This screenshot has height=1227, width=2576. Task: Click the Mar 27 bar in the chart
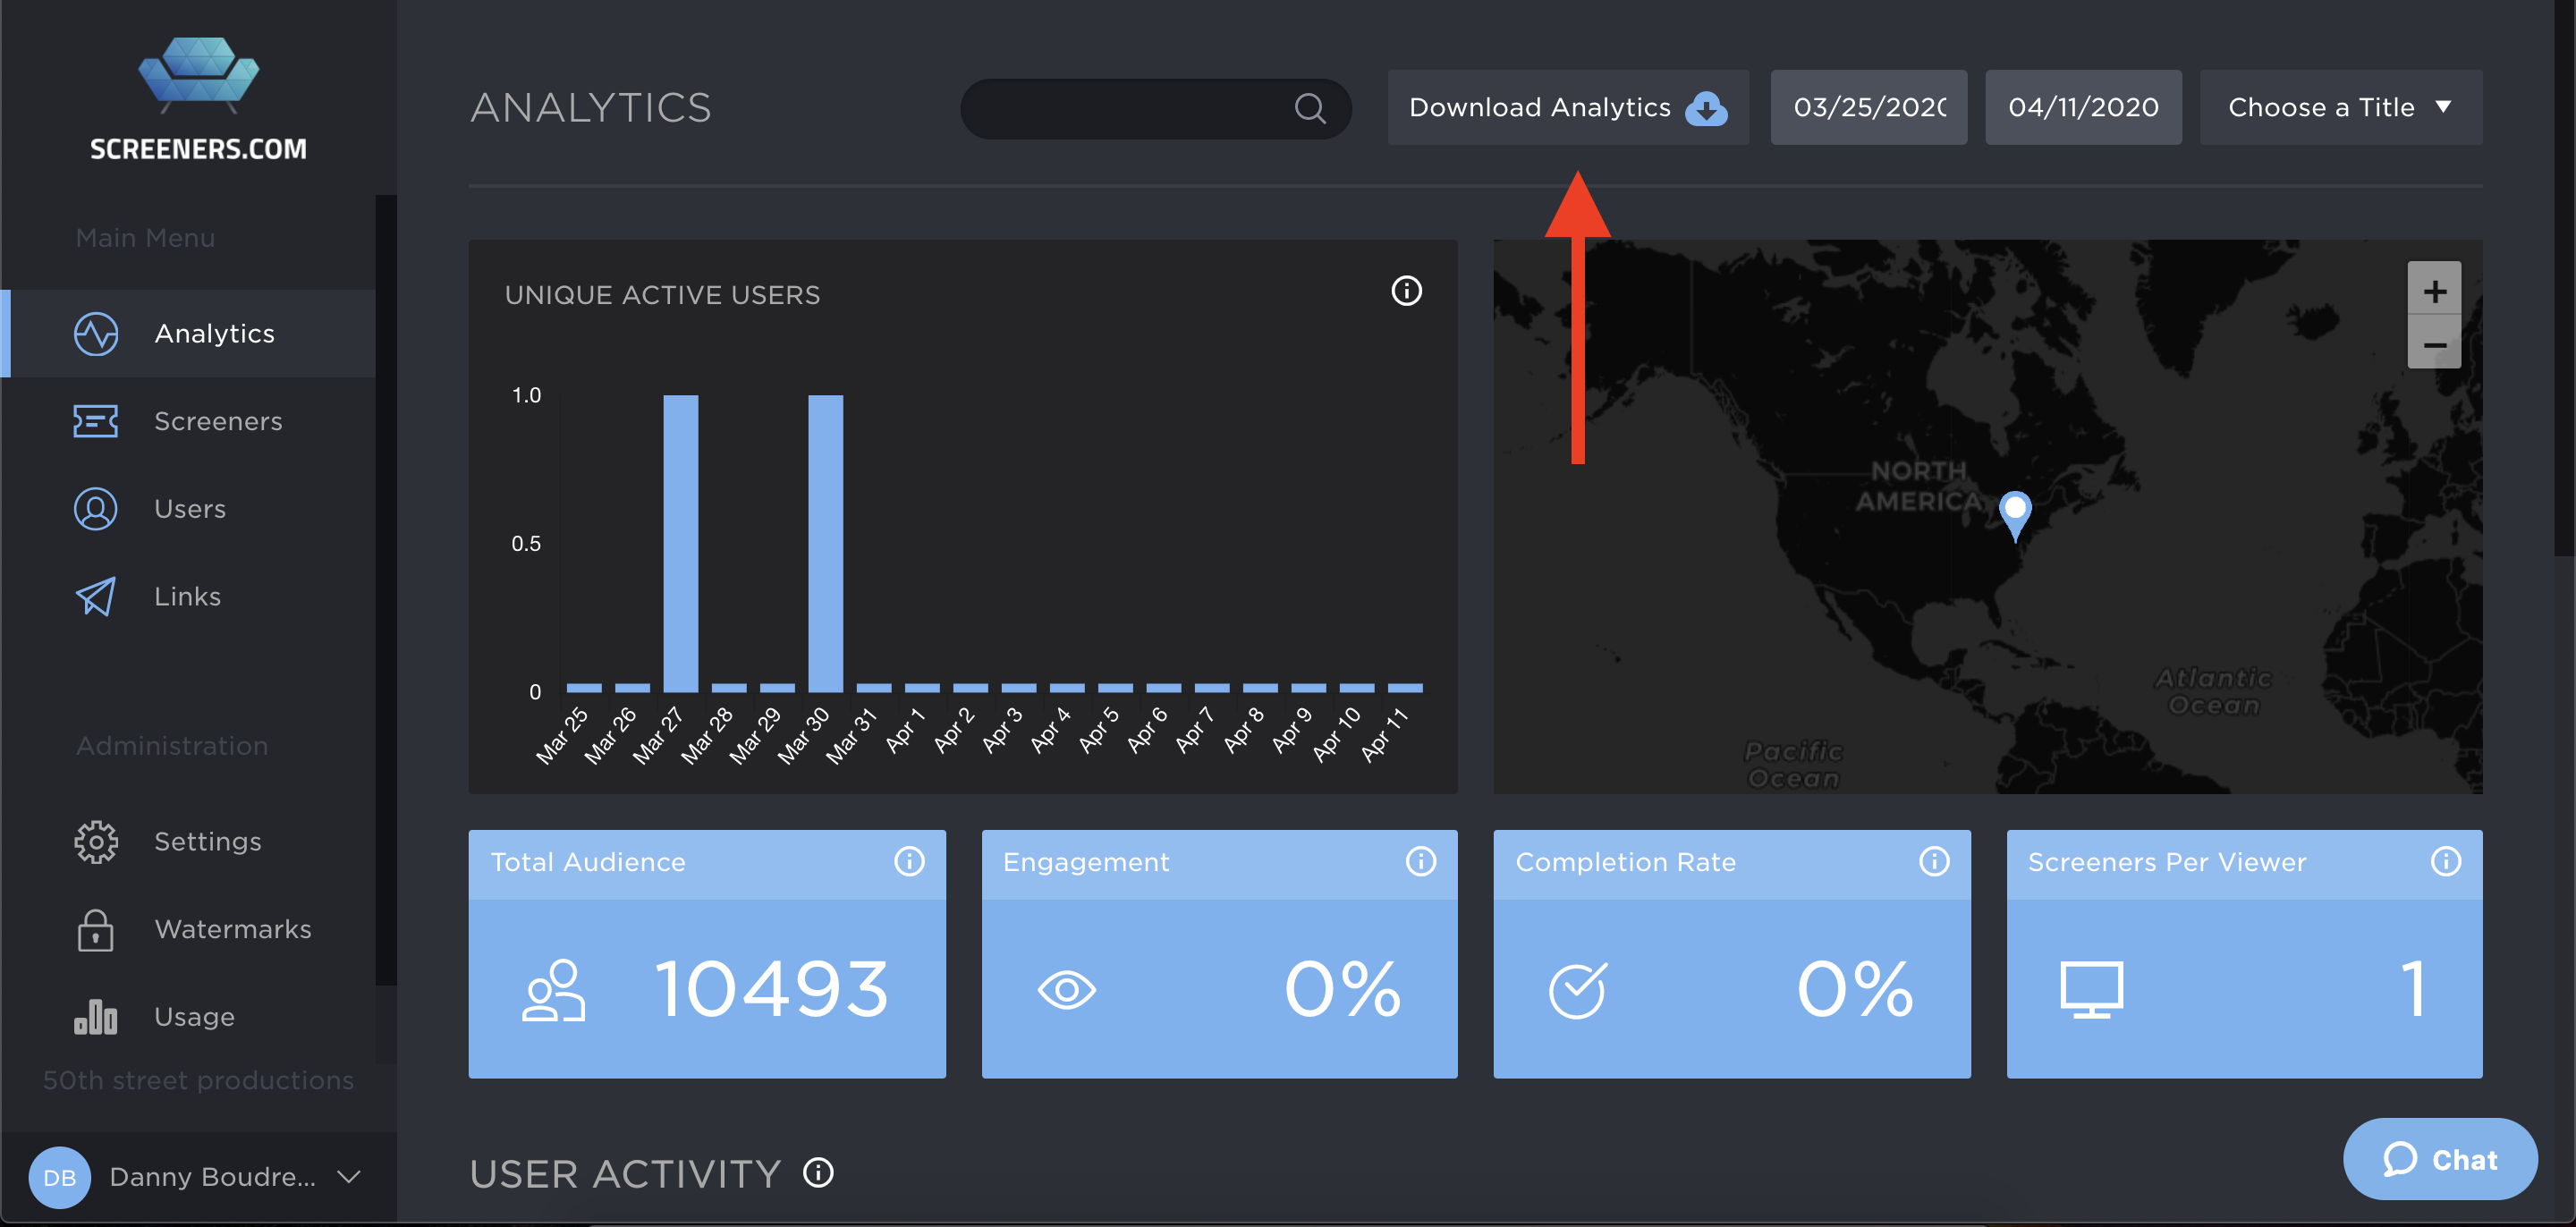(680, 543)
